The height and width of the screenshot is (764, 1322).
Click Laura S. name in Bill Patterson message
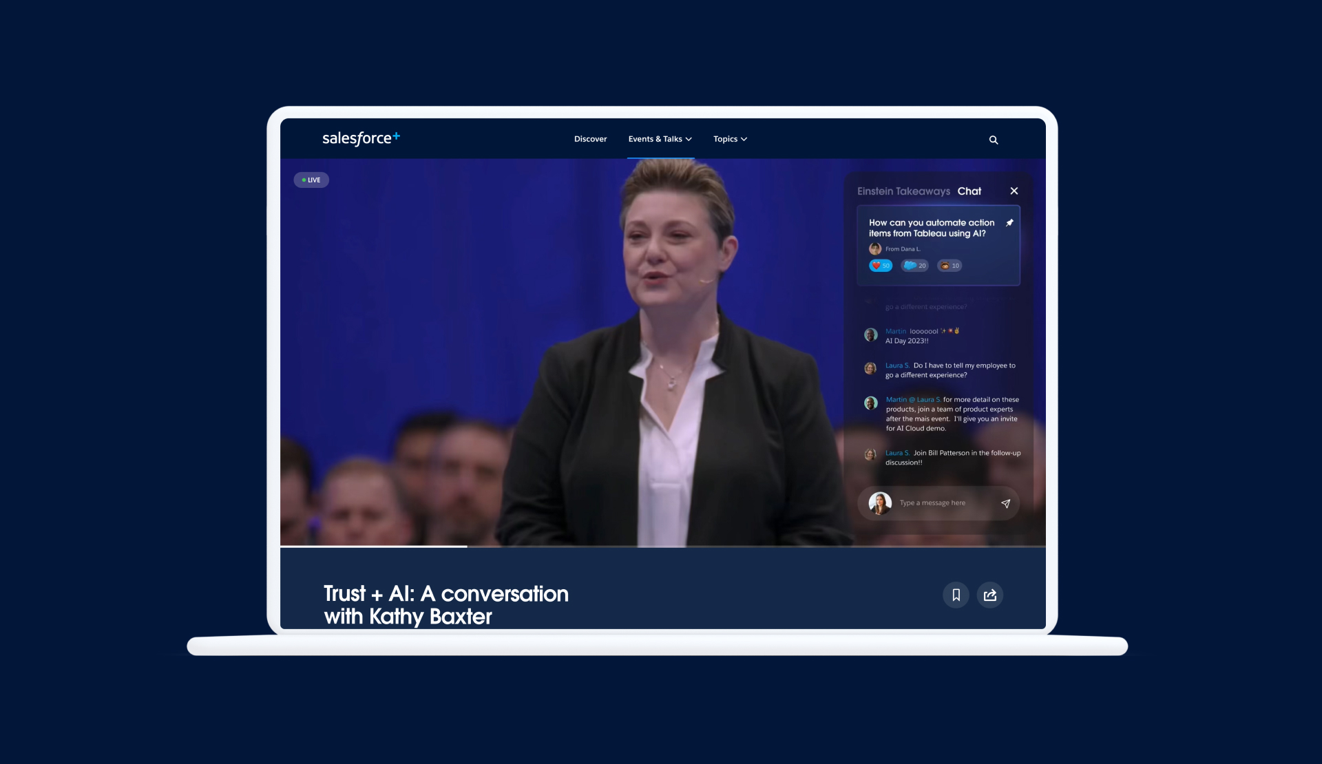point(897,454)
